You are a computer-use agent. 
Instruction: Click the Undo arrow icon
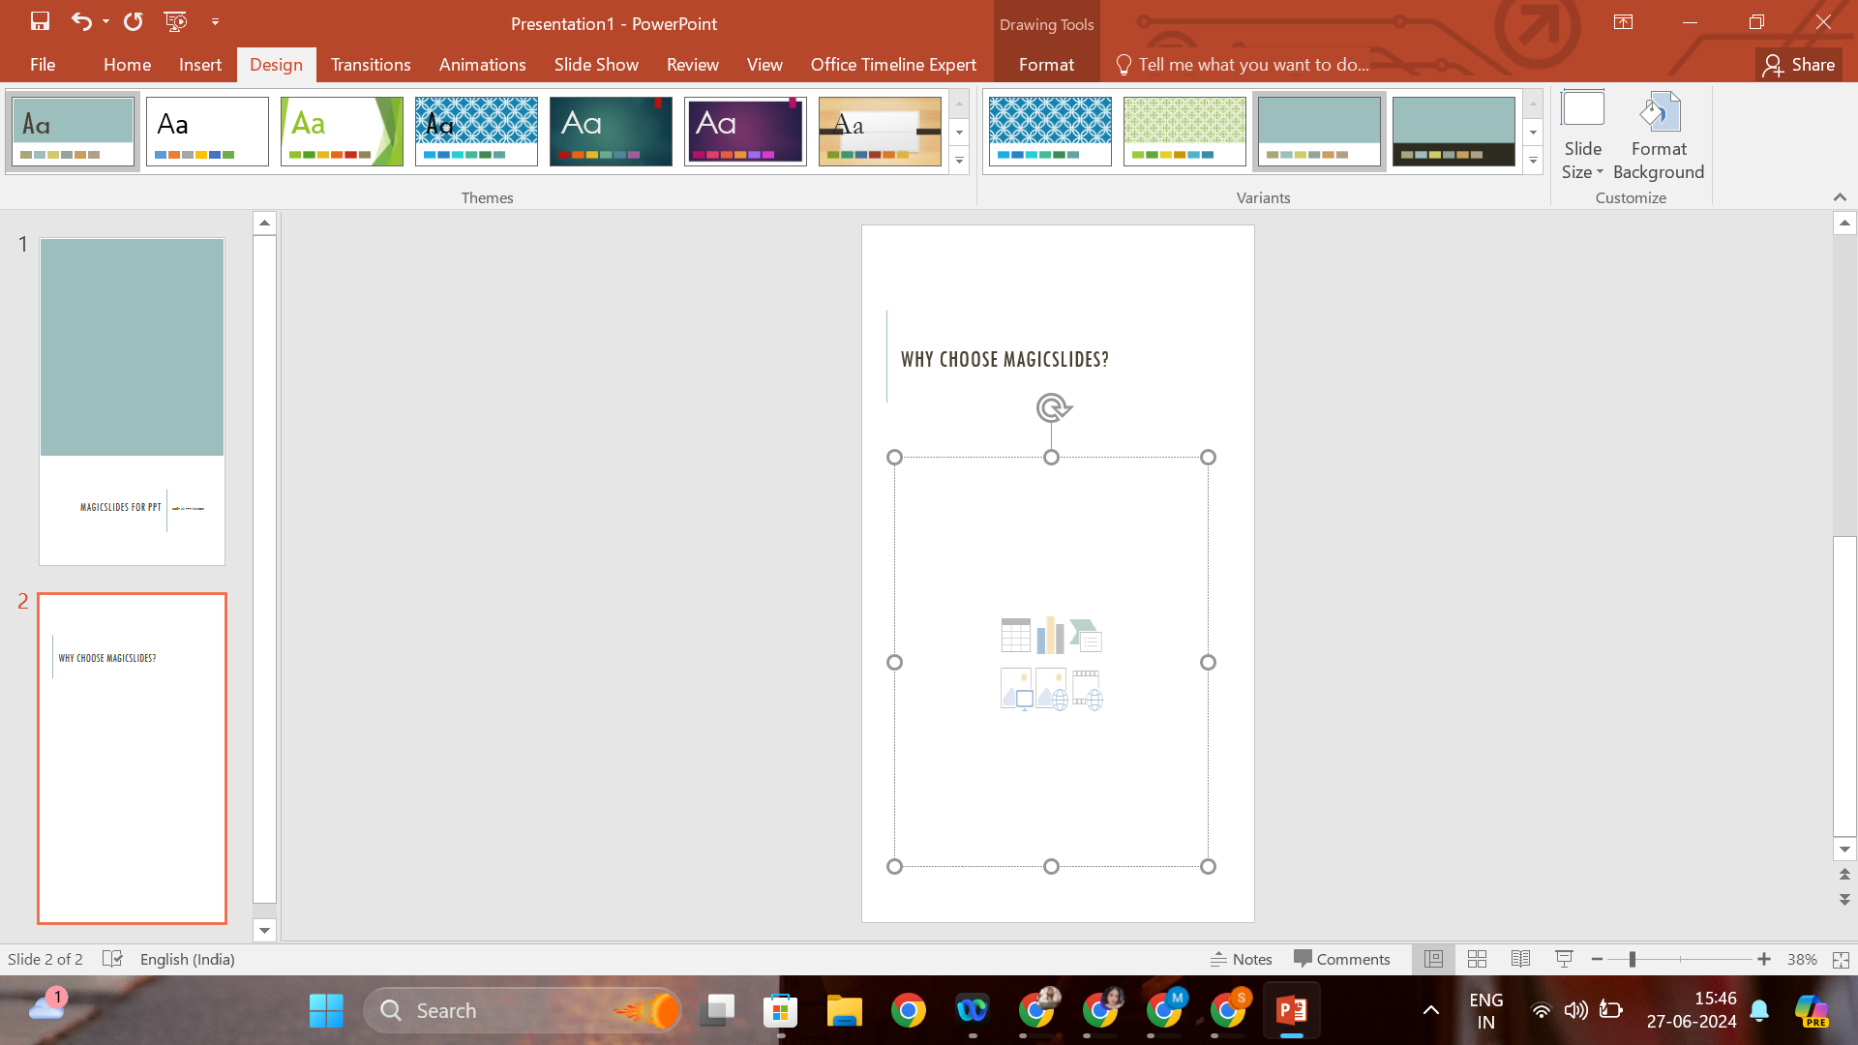click(81, 21)
